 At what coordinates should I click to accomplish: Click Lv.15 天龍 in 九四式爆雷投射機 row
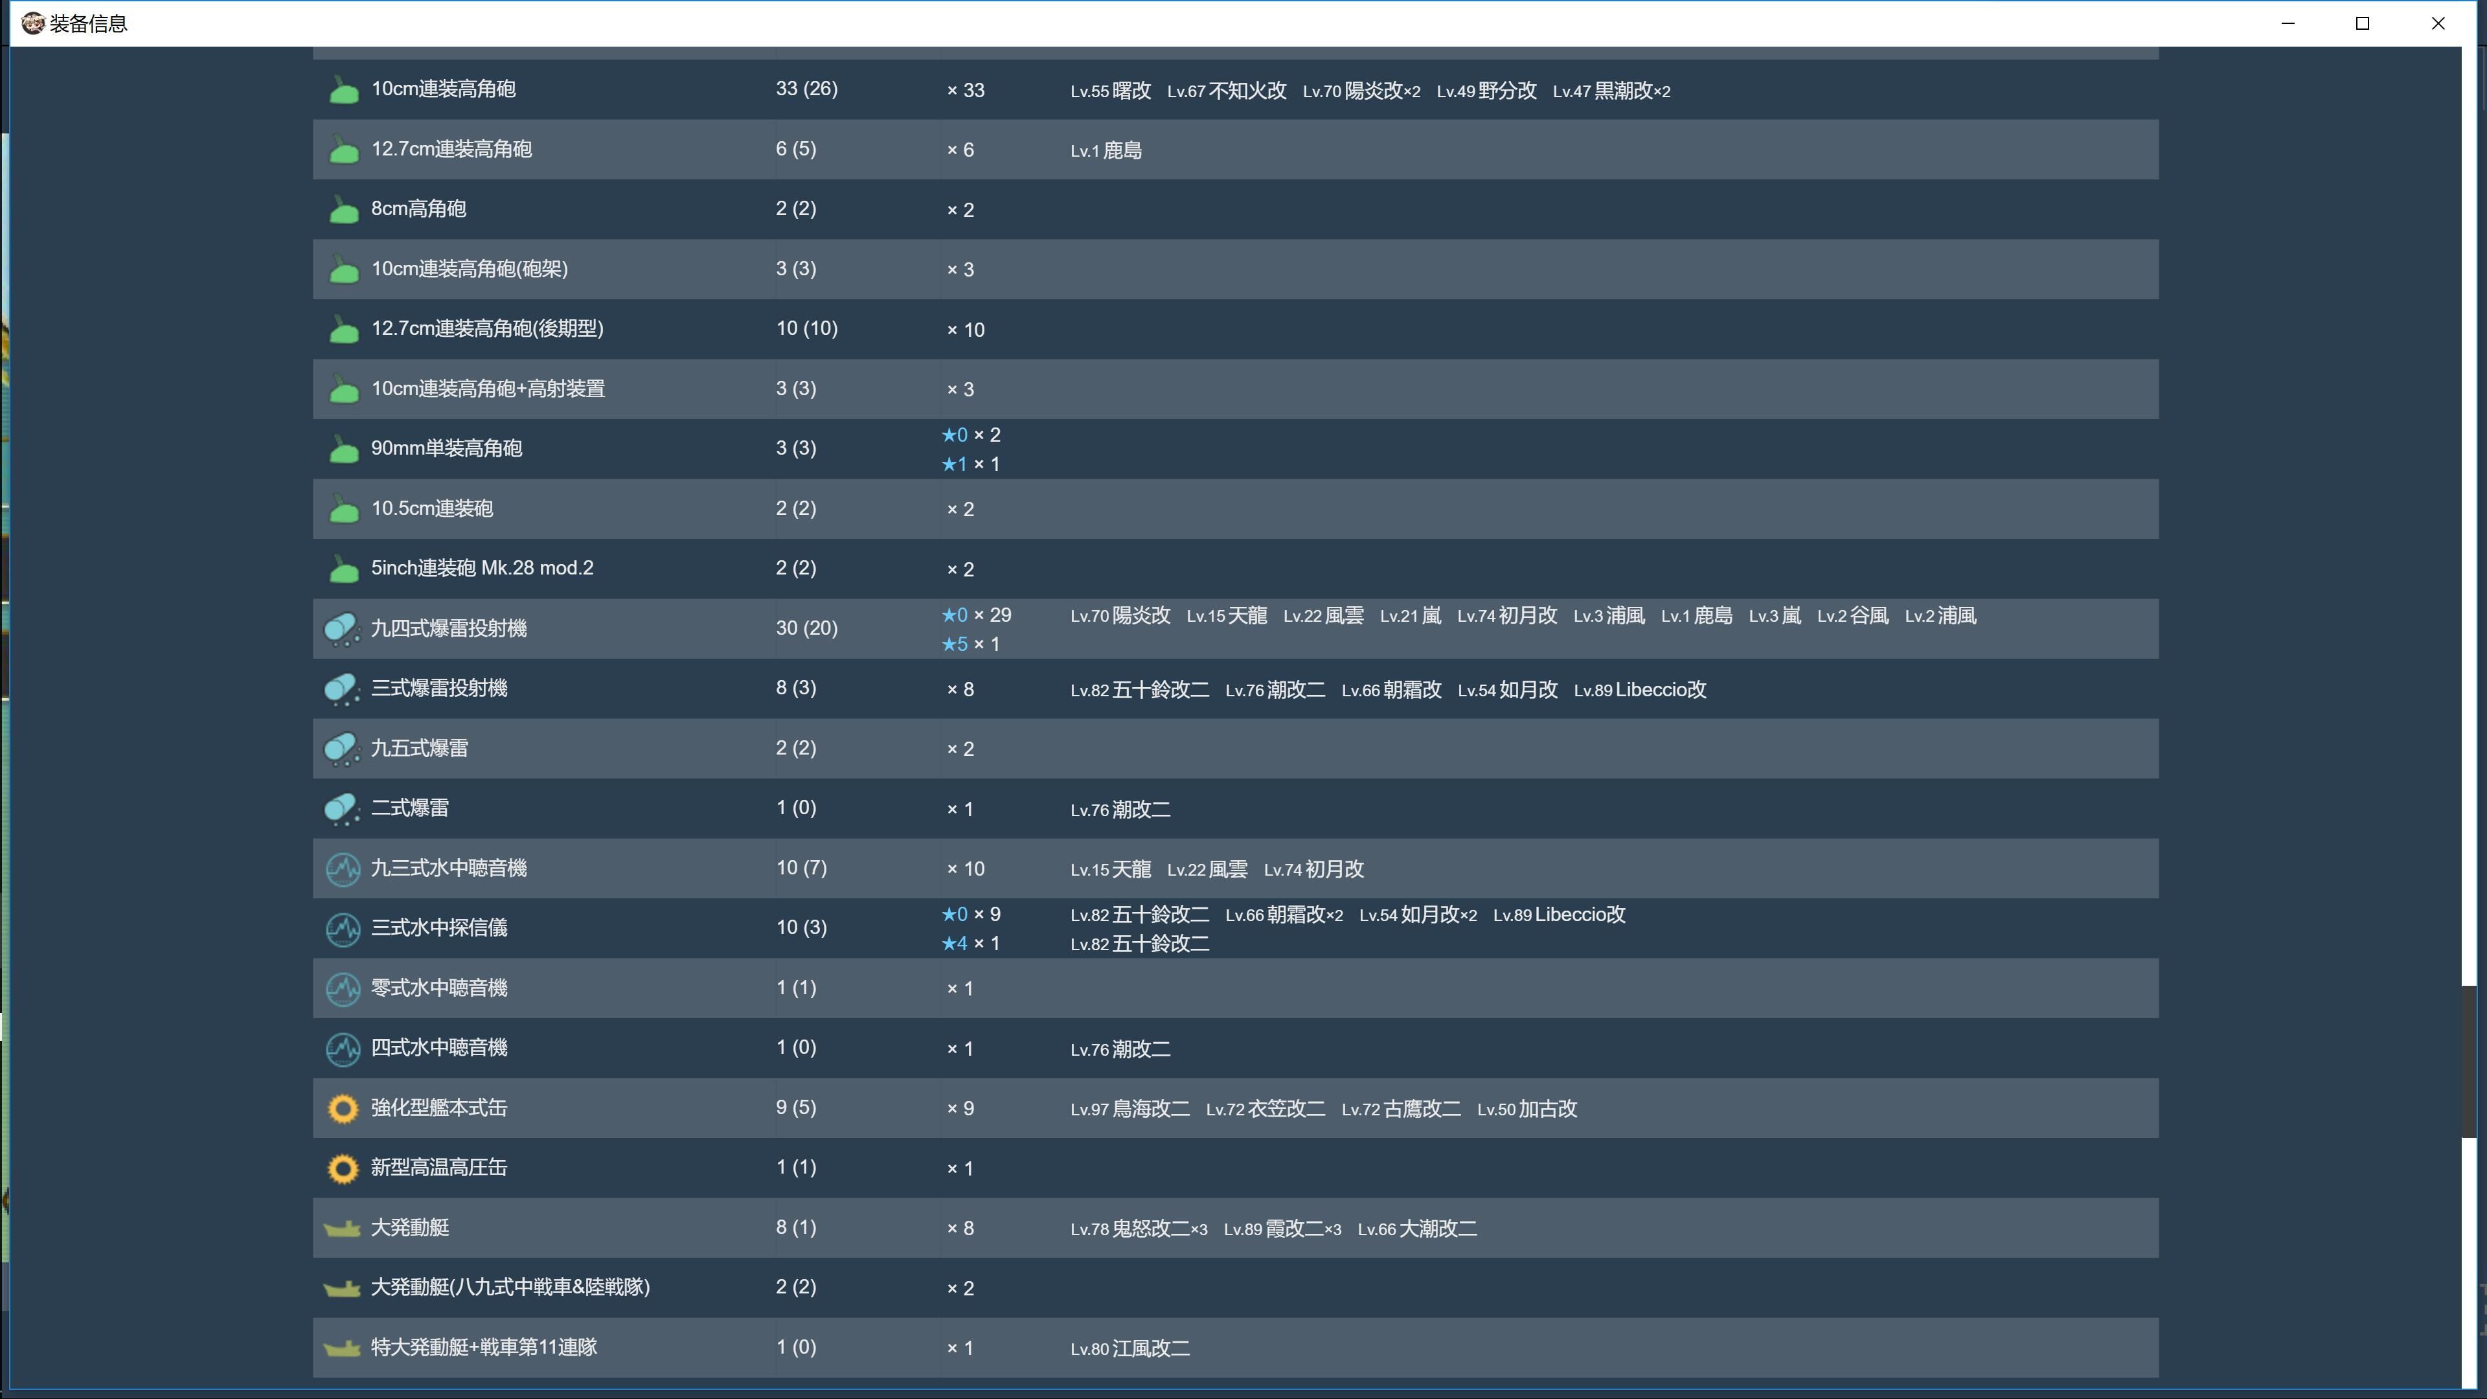point(1226,616)
